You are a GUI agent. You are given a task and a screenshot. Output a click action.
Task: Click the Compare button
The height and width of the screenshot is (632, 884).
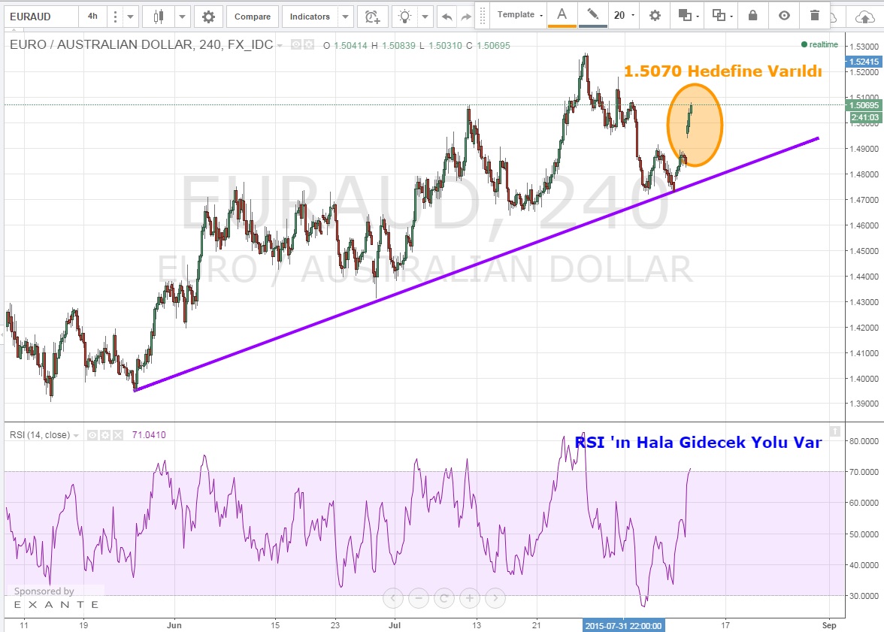point(253,16)
